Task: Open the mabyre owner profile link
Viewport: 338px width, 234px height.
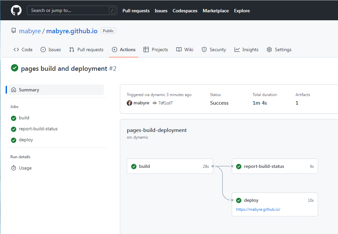Action: (30, 31)
